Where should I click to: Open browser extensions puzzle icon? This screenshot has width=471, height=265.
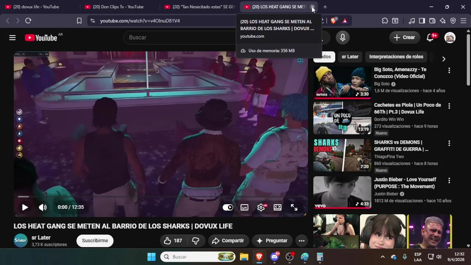385,21
